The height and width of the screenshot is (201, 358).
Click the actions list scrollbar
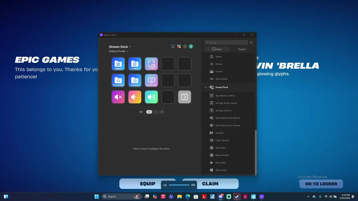(x=255, y=152)
